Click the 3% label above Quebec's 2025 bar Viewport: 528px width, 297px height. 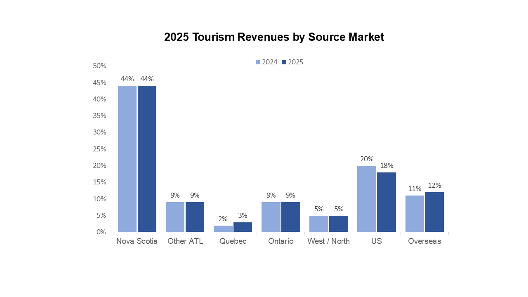click(243, 215)
